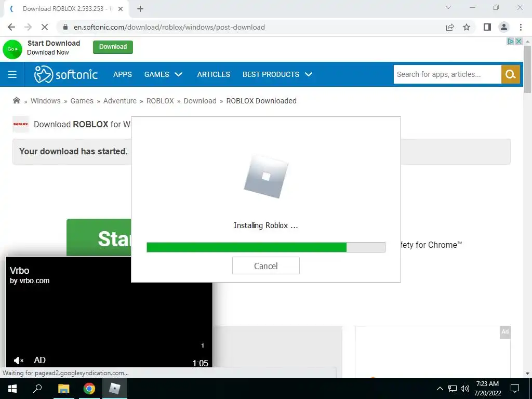Click the Softonic logo

tap(66, 74)
